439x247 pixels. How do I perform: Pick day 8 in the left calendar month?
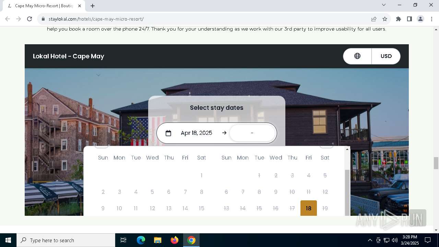pyautogui.click(x=202, y=192)
